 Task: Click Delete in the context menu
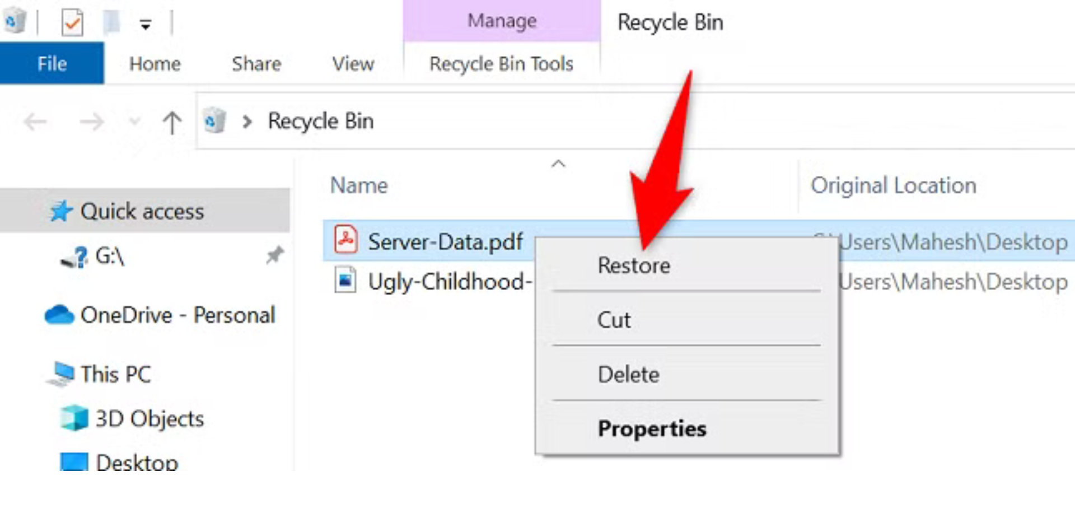click(x=628, y=374)
